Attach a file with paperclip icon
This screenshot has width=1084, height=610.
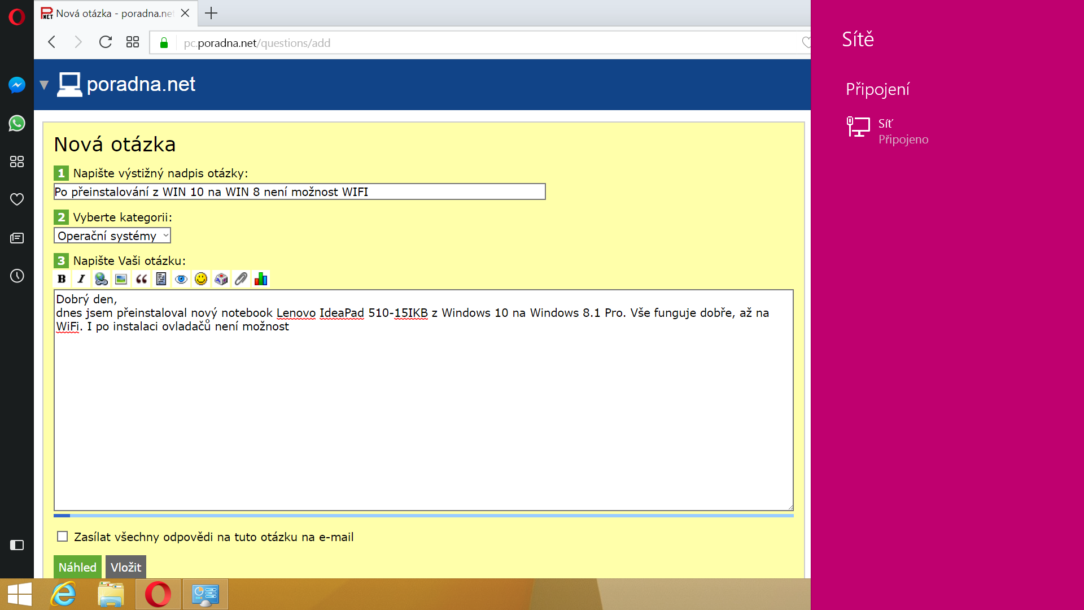[241, 279]
